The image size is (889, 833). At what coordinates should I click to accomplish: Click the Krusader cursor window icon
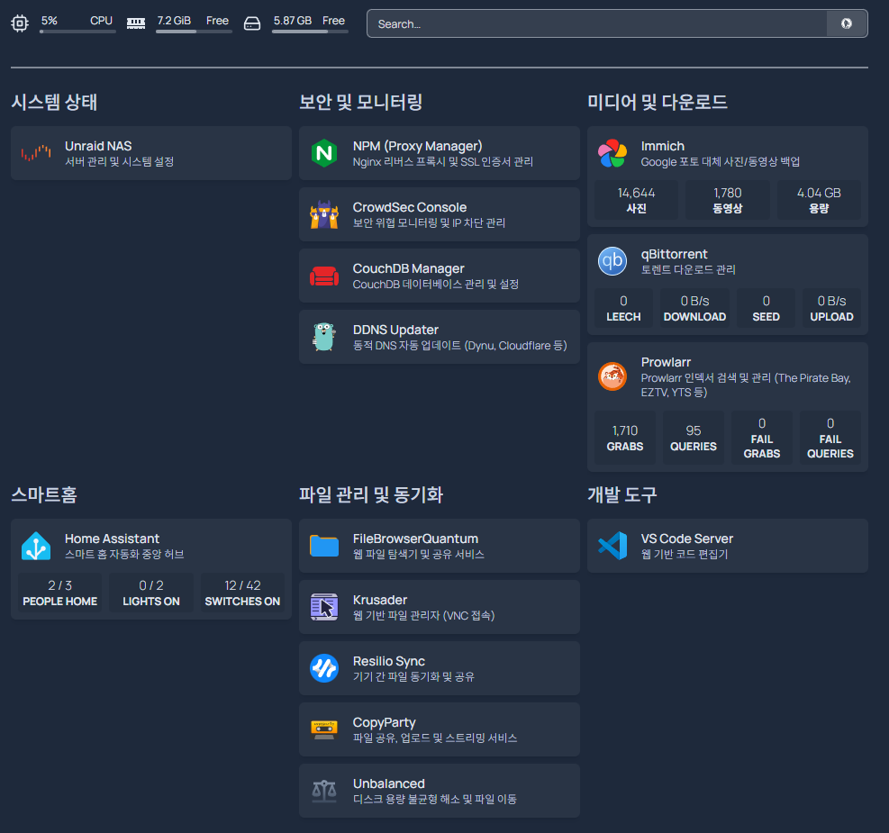pos(324,607)
